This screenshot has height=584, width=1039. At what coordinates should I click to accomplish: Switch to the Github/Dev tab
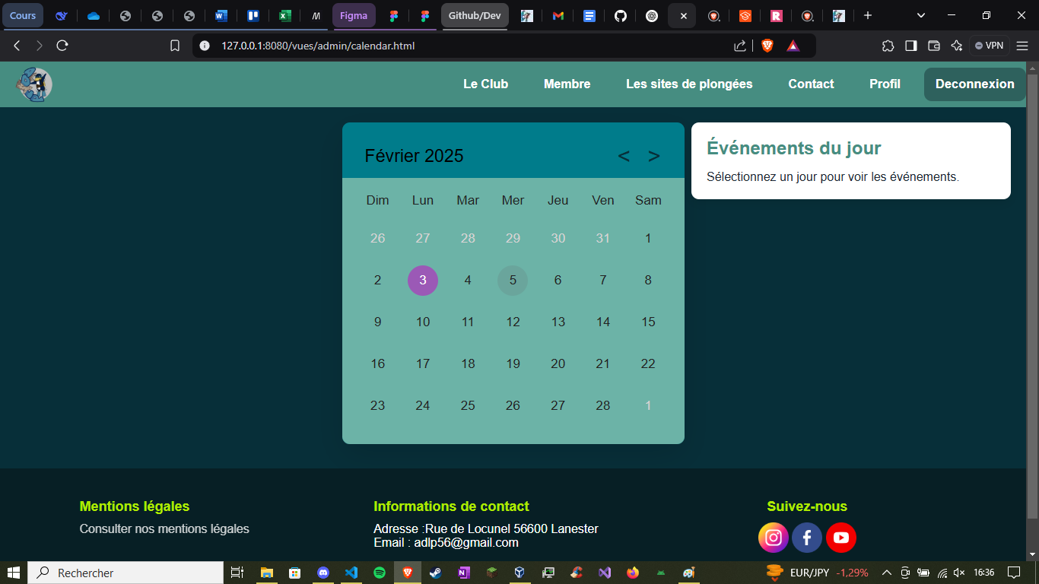(x=475, y=15)
